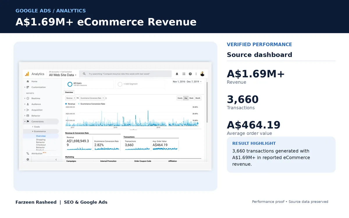Screen dimensions: 349x218
Task: Open Checkout Behavior report
Action: point(41,146)
